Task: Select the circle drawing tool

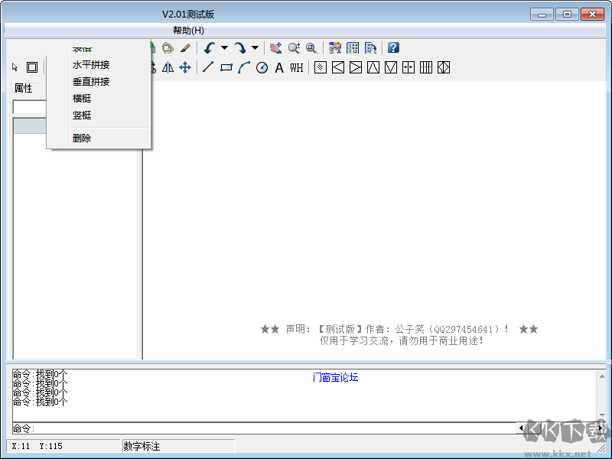Action: (x=262, y=68)
